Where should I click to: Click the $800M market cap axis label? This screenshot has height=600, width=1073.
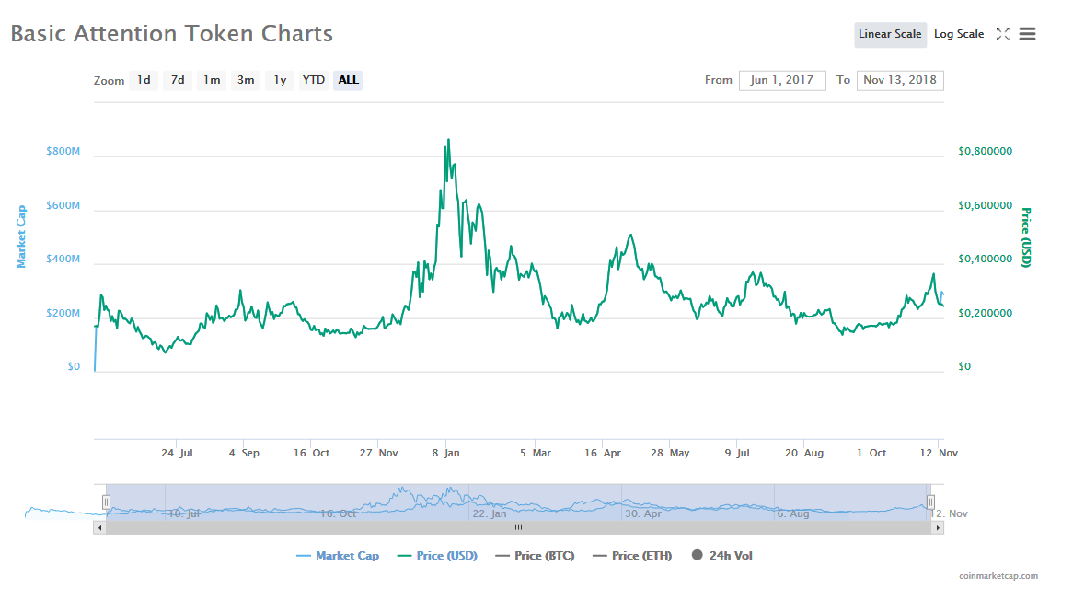pos(63,151)
